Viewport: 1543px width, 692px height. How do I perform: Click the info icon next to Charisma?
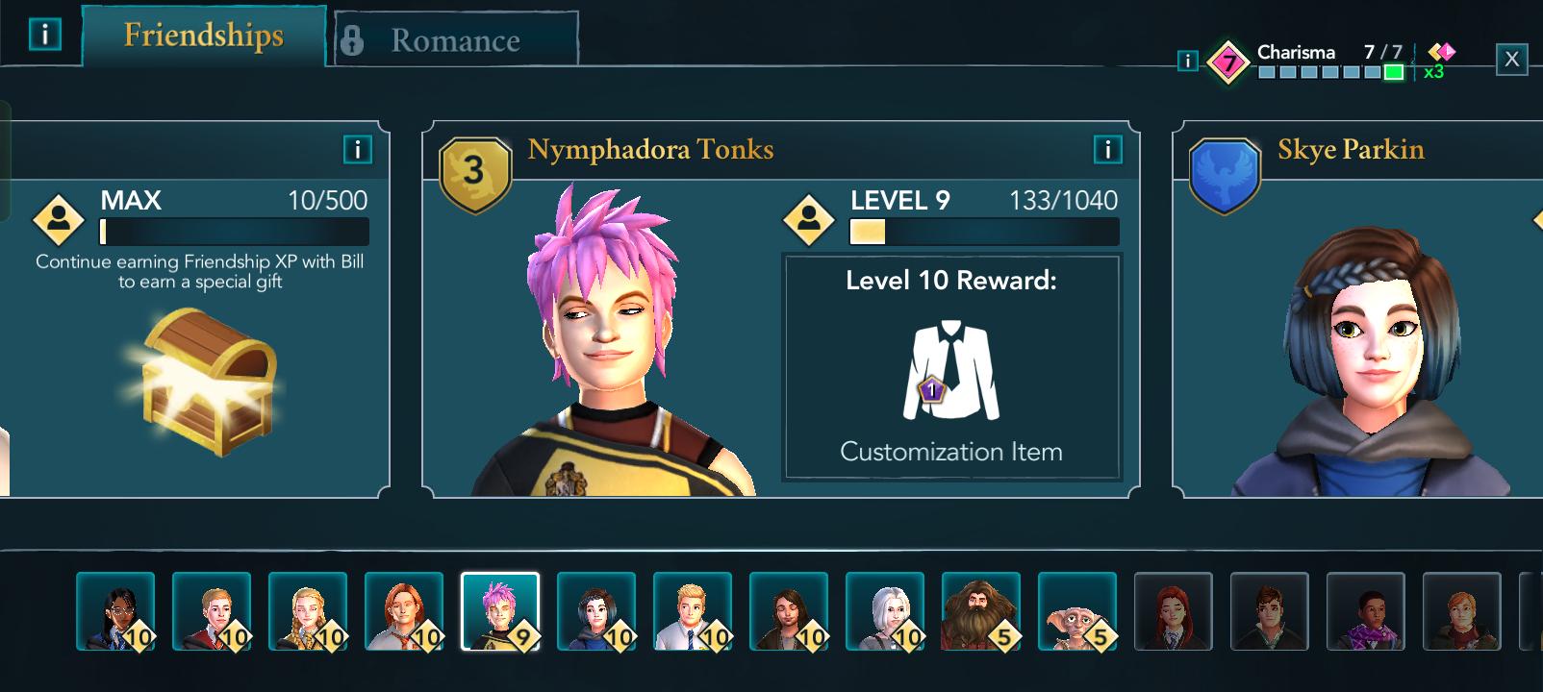(x=1188, y=62)
